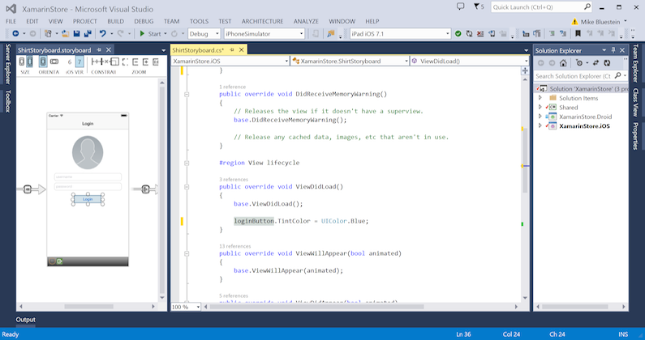
Task: Pin the ShirtStoryboard.cs tab
Action: pyautogui.click(x=232, y=49)
